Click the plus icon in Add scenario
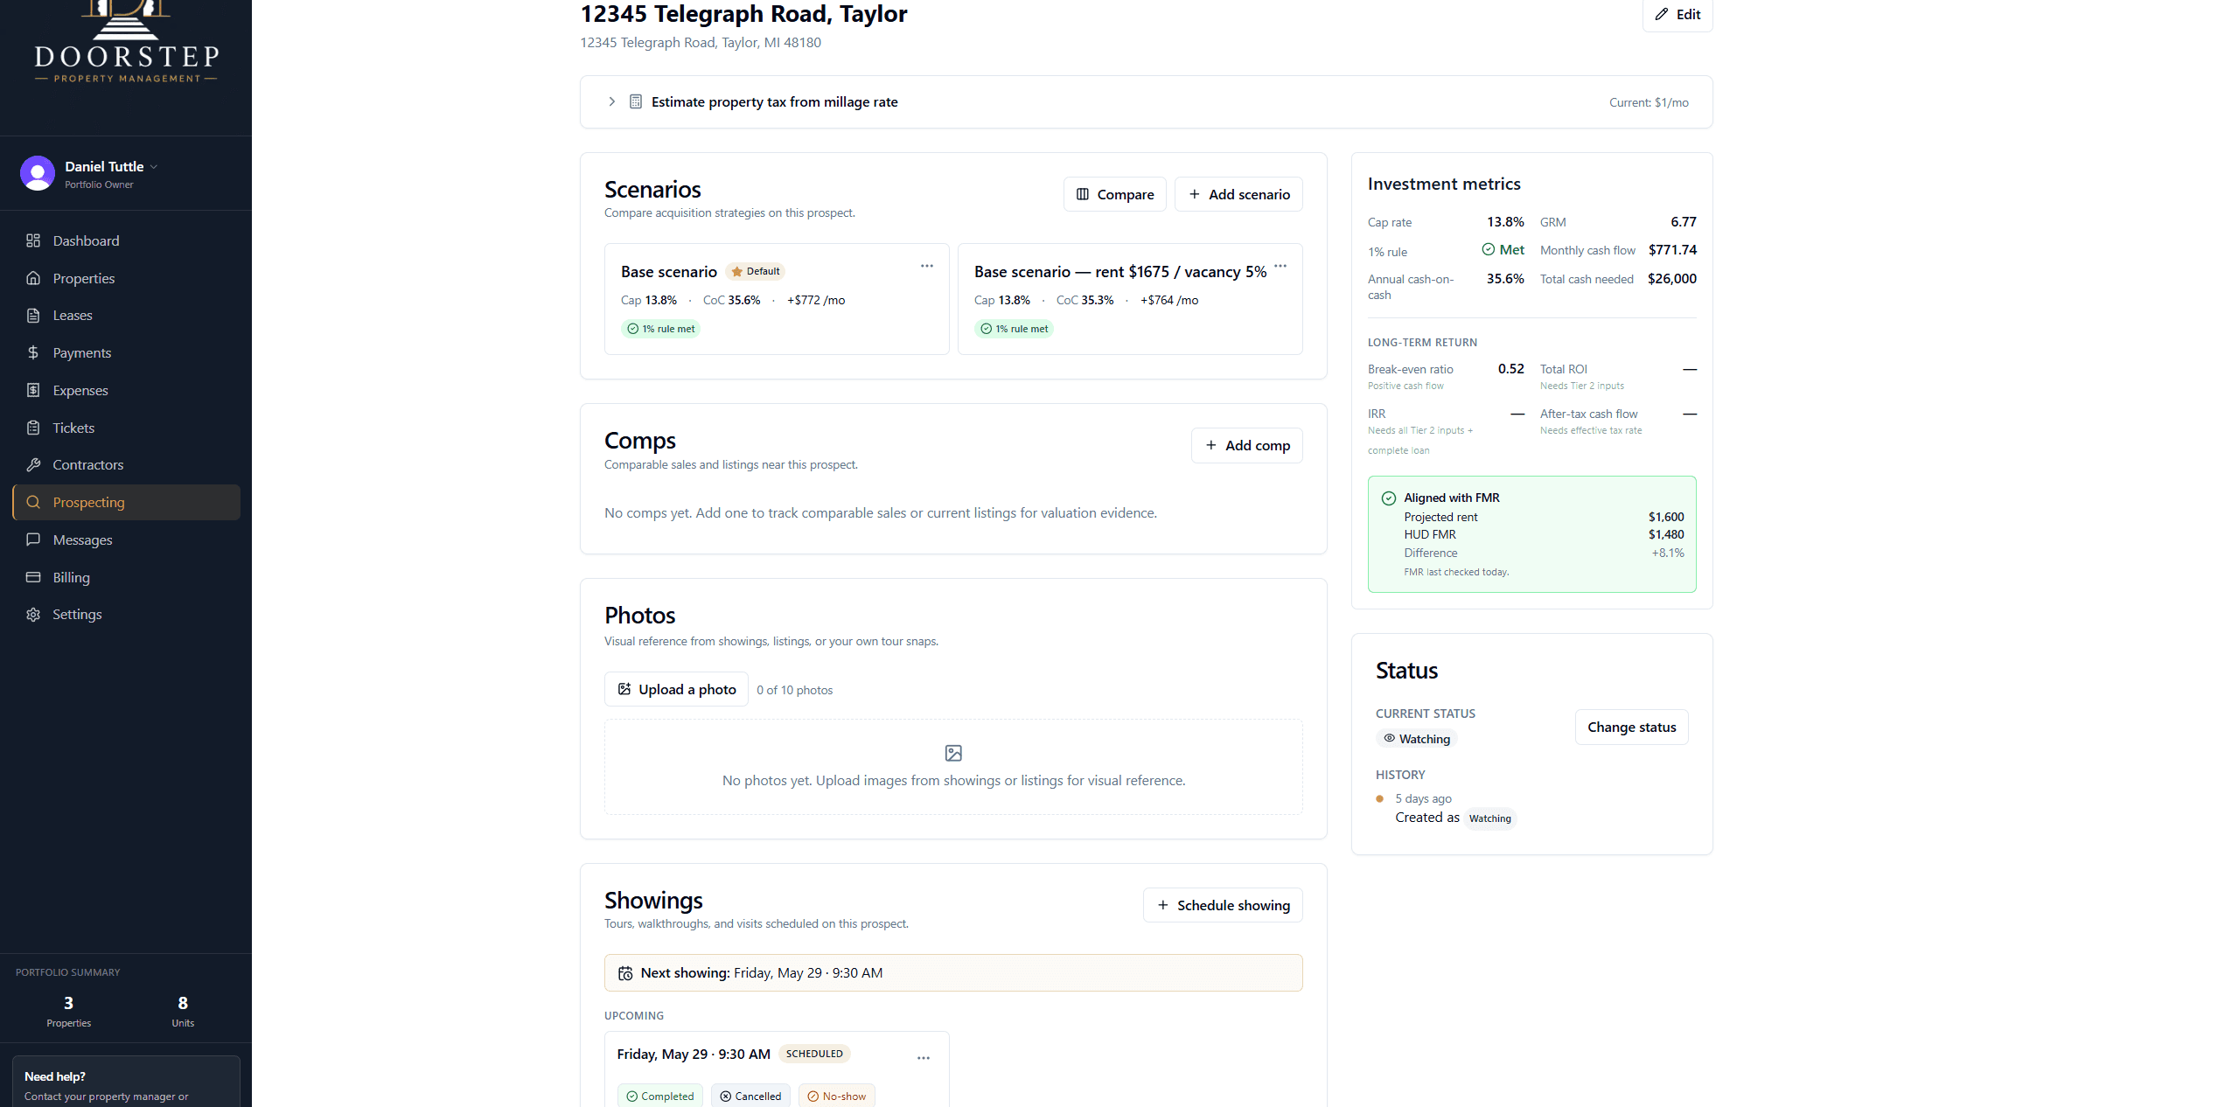 (1194, 194)
